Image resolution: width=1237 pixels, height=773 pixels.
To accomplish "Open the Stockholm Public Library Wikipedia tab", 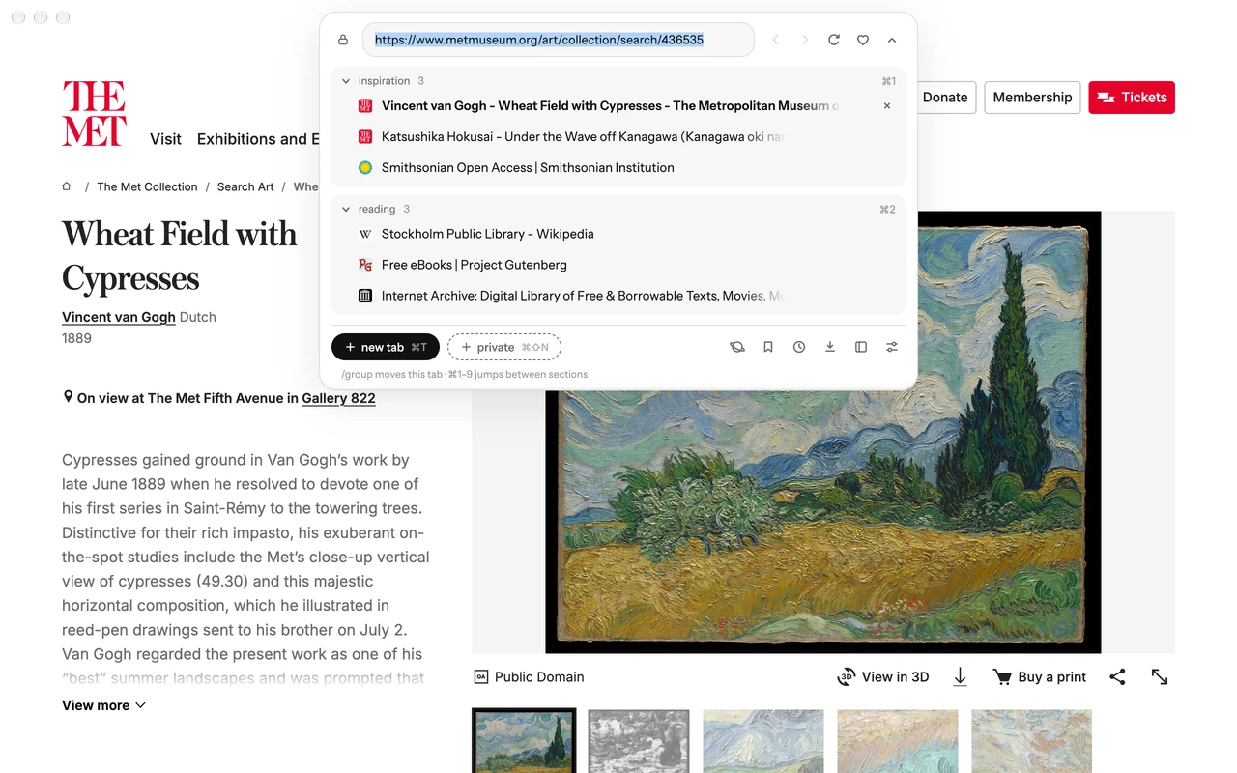I will tap(618, 234).
